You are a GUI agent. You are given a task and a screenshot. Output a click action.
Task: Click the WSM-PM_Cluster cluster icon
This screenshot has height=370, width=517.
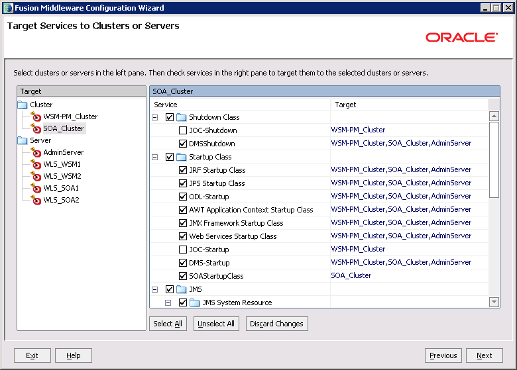[36, 117]
